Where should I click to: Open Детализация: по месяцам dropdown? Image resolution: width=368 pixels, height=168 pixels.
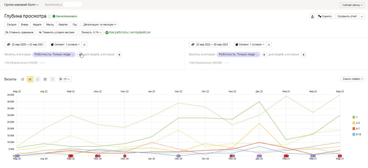99,25
